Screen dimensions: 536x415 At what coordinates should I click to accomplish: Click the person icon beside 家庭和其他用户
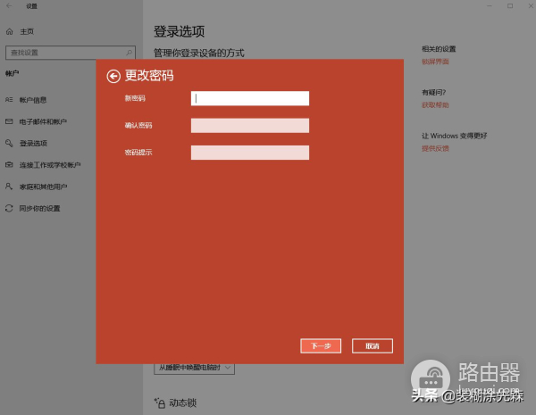pos(9,187)
